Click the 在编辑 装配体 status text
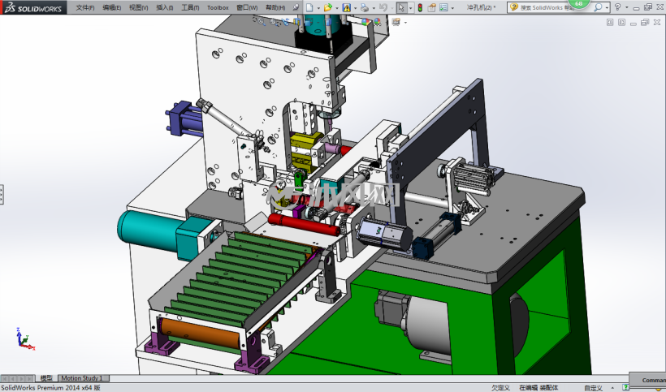This screenshot has height=392, width=666. 538,388
